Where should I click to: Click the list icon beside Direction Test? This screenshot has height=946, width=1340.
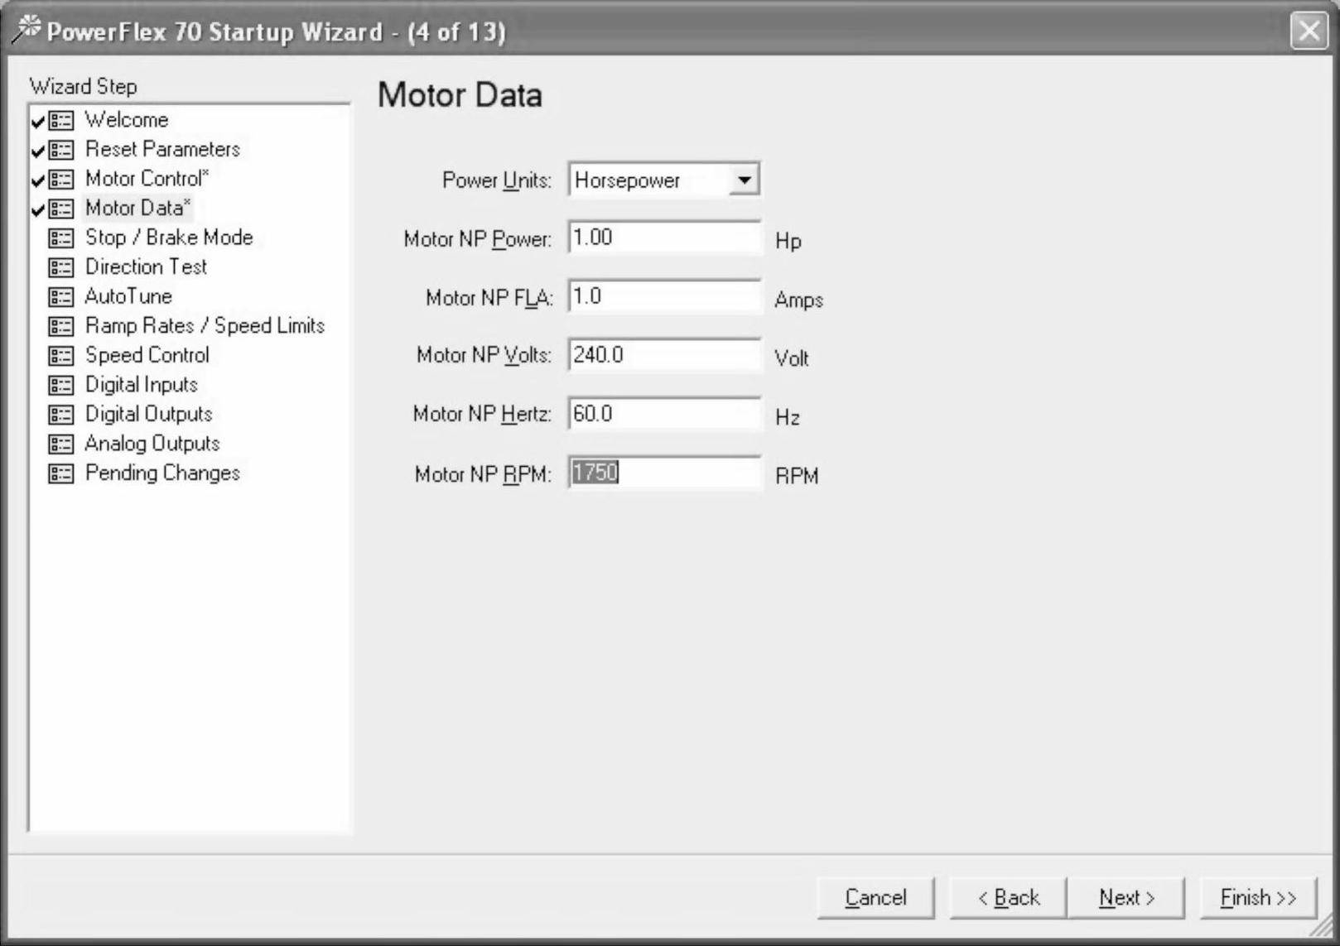(60, 267)
